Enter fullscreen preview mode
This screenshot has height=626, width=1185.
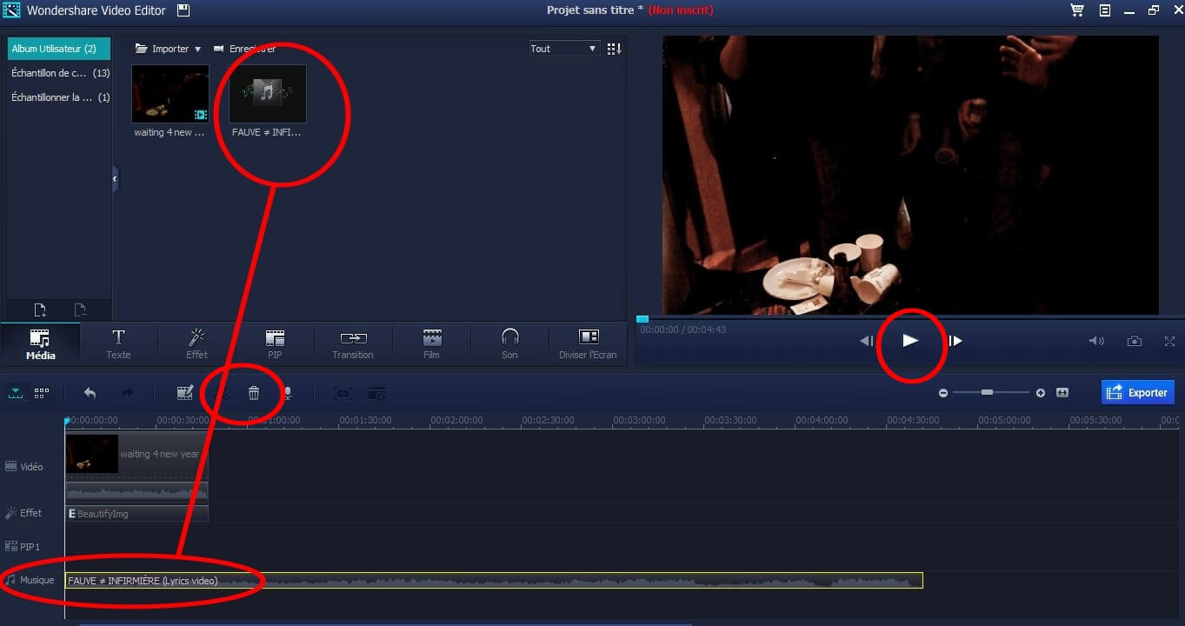(1169, 341)
